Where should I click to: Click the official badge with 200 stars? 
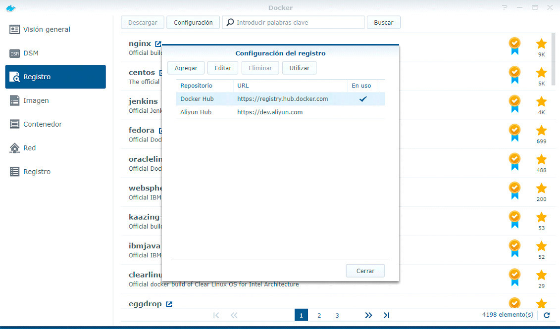[x=514, y=190]
